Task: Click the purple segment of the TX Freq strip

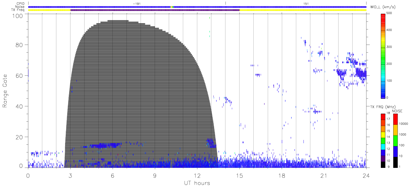Action: tap(155, 10)
